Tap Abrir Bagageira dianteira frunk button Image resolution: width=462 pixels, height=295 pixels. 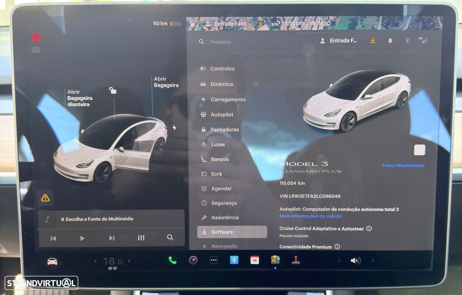coord(79,98)
